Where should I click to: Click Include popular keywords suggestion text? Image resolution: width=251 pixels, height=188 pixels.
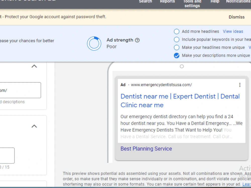point(216,40)
